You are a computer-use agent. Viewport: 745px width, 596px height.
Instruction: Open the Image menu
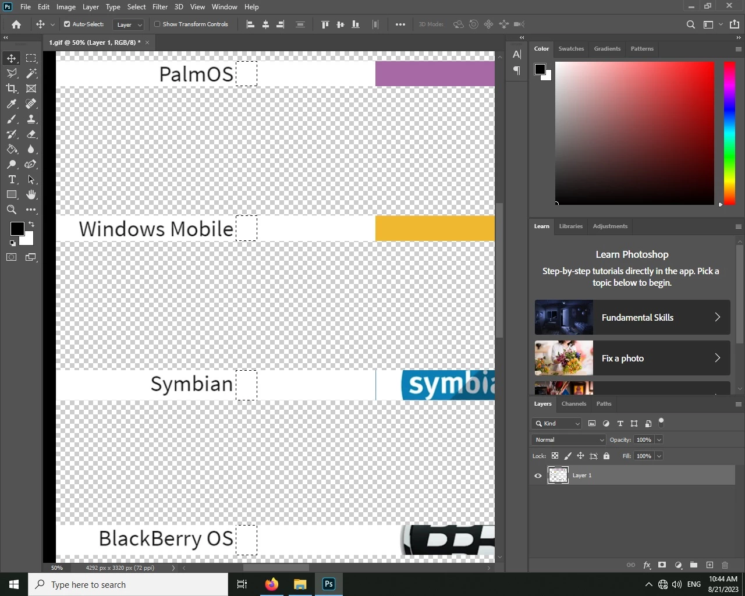tap(66, 7)
